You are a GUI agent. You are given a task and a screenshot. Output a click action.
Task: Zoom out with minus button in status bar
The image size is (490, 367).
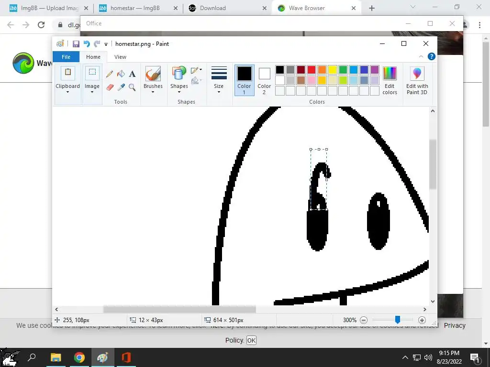[x=364, y=320]
